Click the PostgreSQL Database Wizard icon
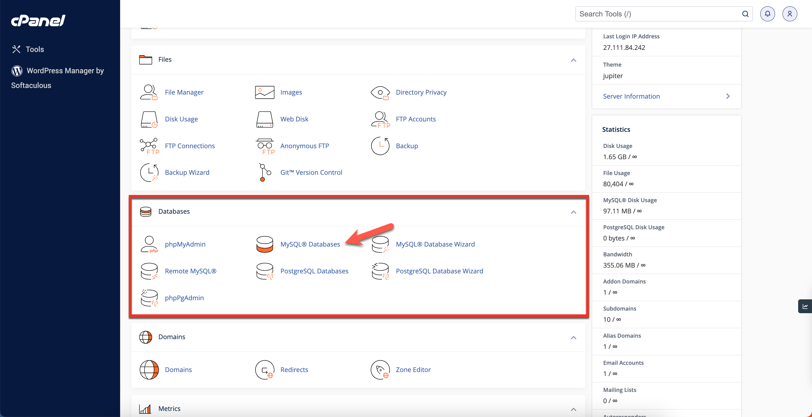812x417 pixels. [x=380, y=271]
